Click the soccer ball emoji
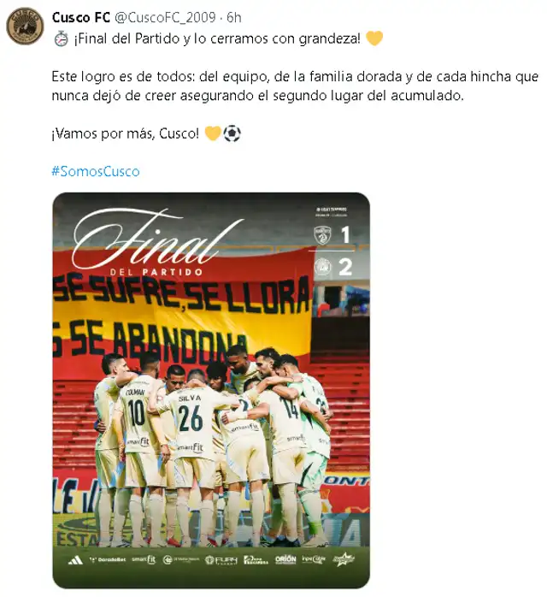Screen dimensions: 547x597 pyautogui.click(x=232, y=133)
